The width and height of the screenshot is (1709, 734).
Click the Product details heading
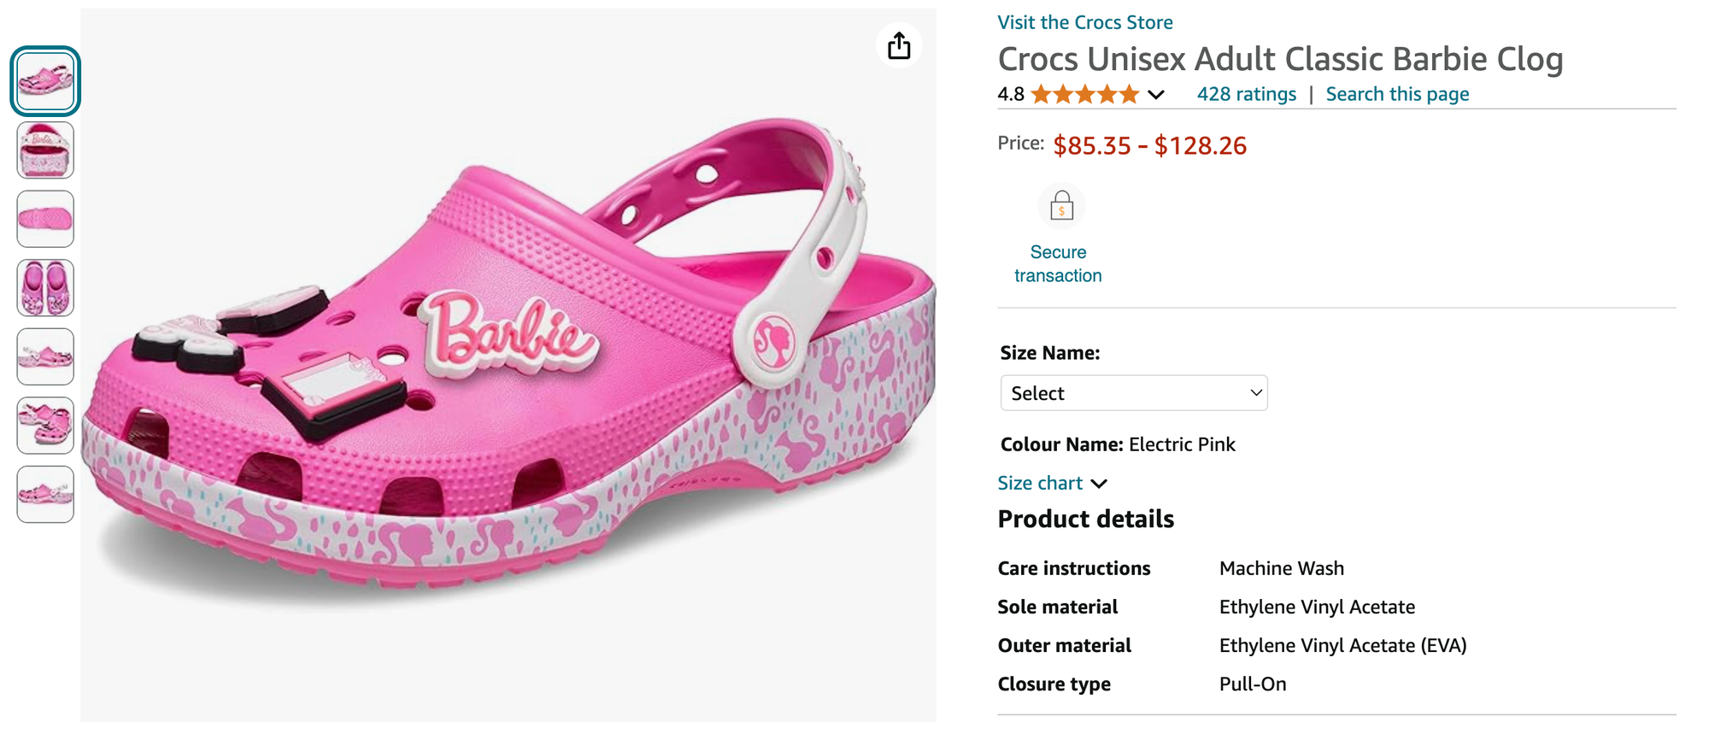coord(1085,519)
